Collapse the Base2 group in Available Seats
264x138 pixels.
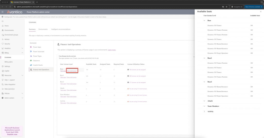[204, 82]
